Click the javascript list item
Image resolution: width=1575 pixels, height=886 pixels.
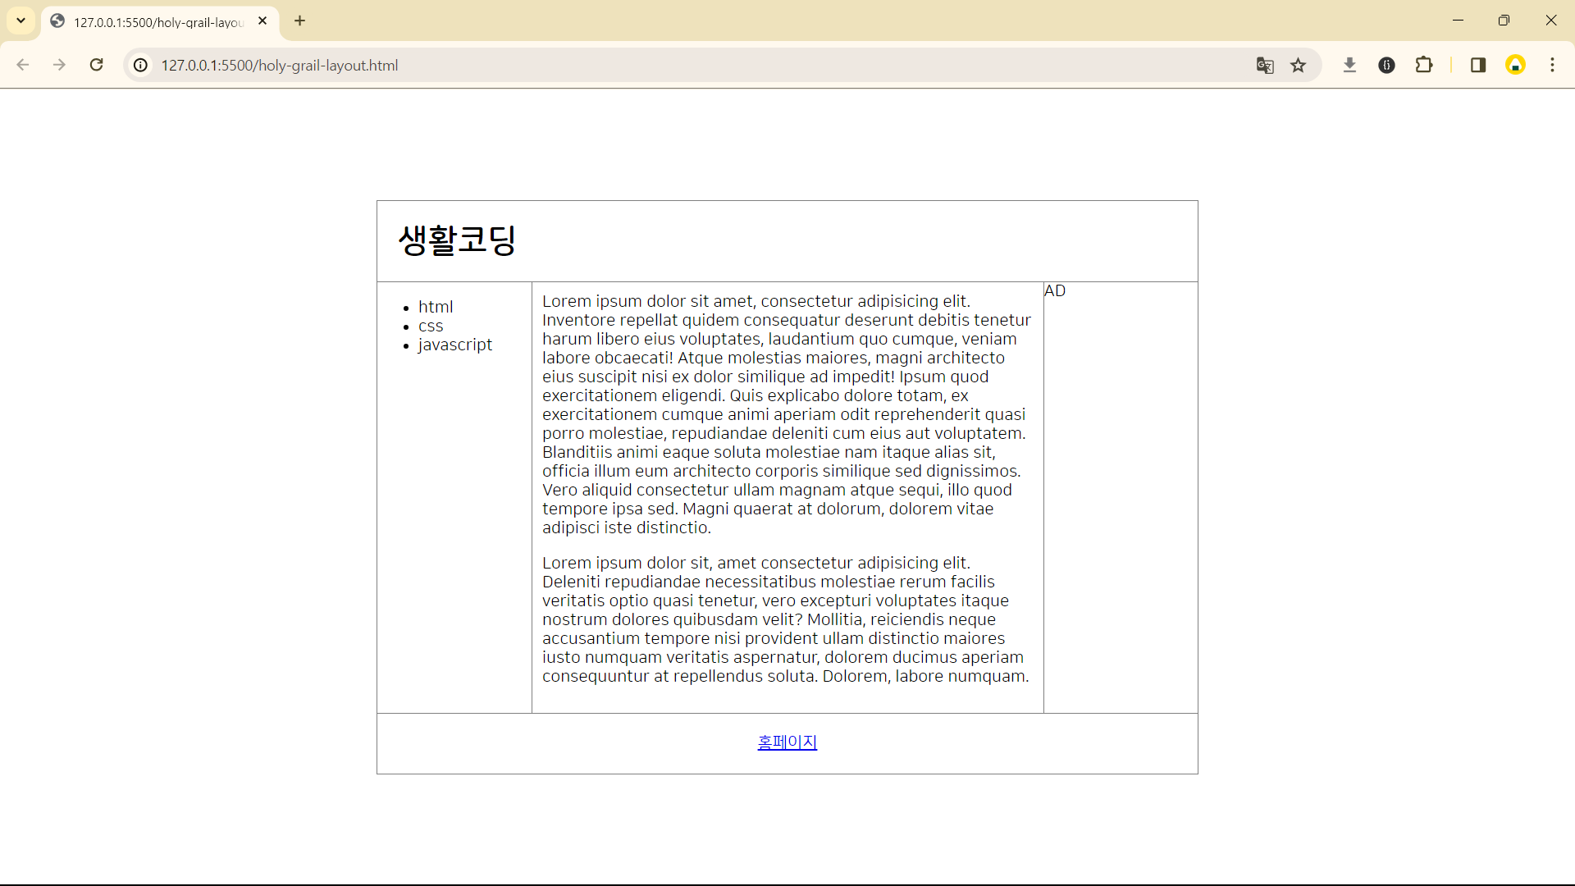tap(454, 345)
